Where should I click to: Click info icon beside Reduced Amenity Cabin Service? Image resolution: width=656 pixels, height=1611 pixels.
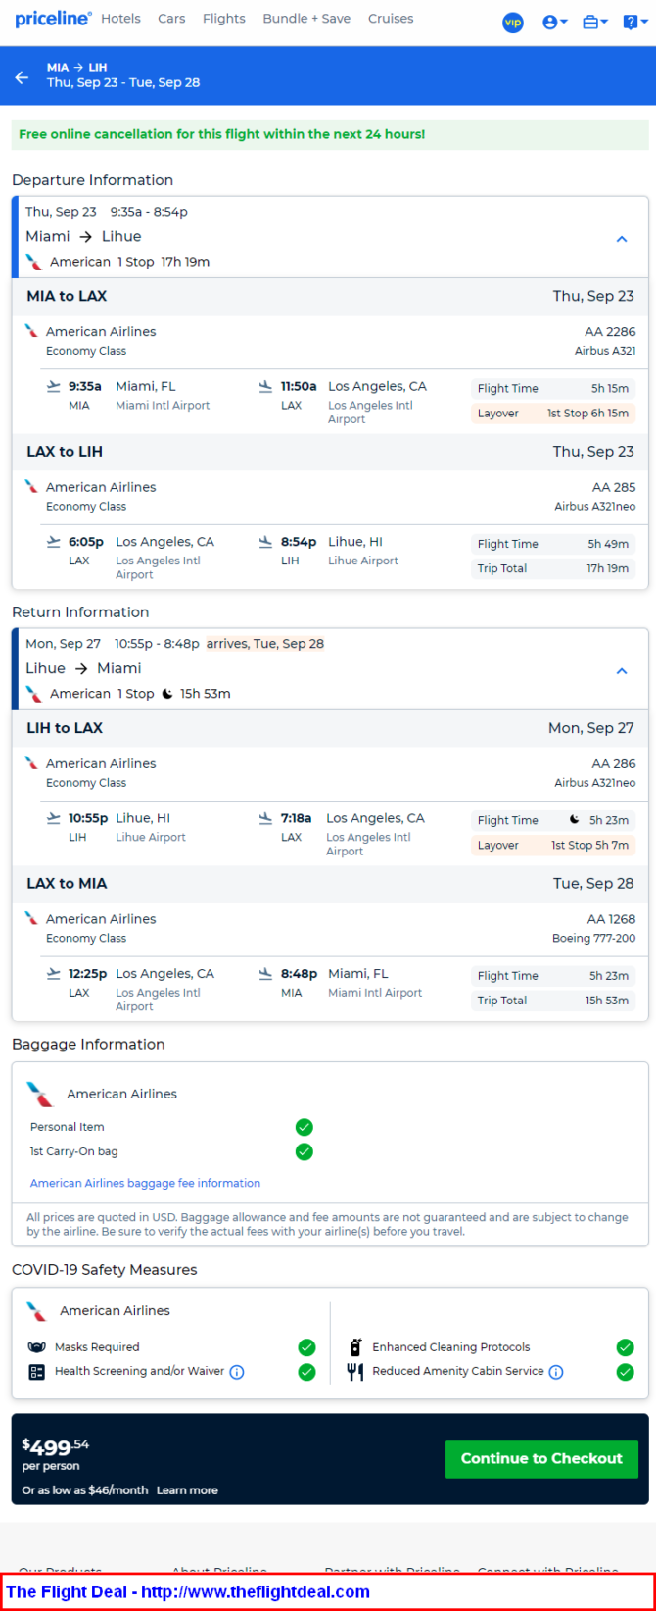(x=556, y=1372)
